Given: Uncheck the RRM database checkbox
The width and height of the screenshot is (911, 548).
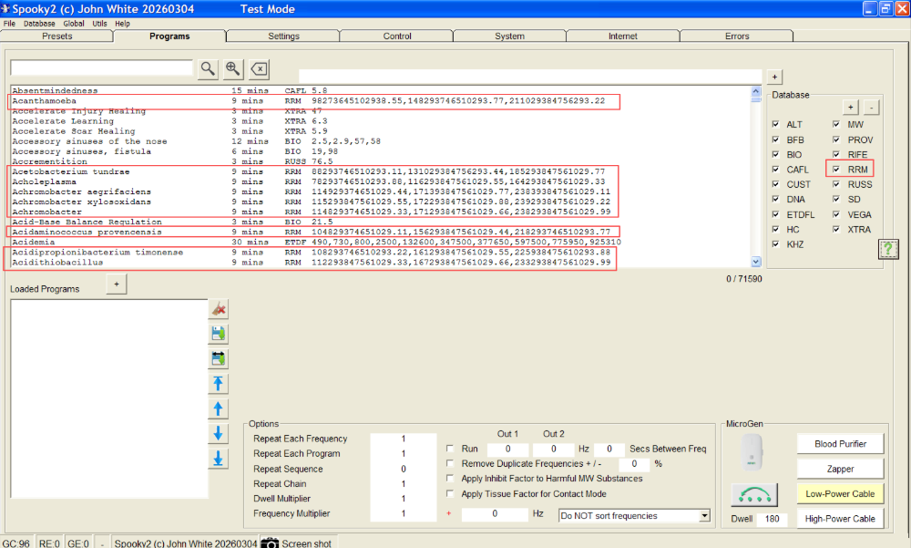Looking at the screenshot, I should coord(836,170).
